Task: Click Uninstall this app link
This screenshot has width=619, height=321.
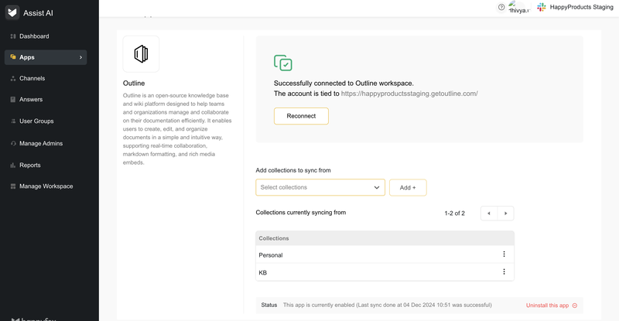Action: point(547,306)
